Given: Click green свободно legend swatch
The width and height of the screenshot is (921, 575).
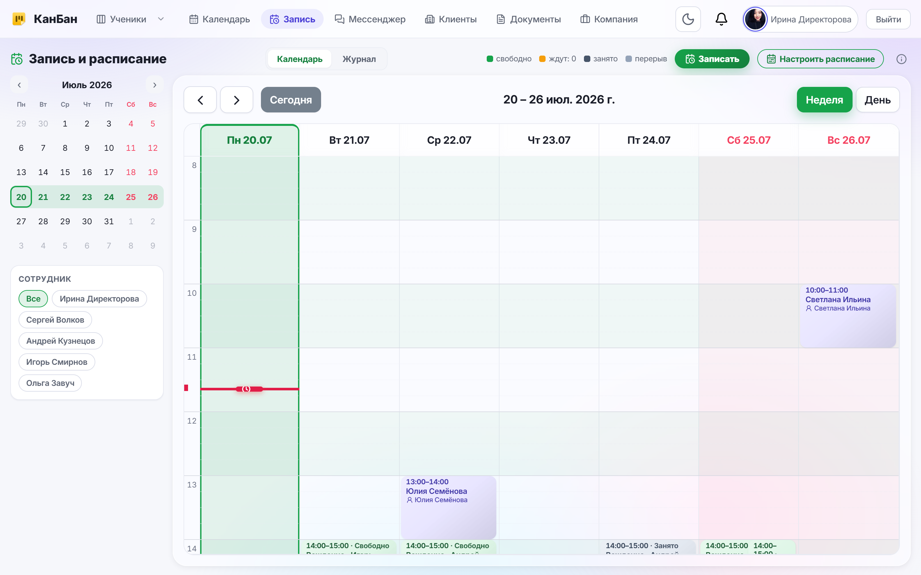Looking at the screenshot, I should pos(490,58).
